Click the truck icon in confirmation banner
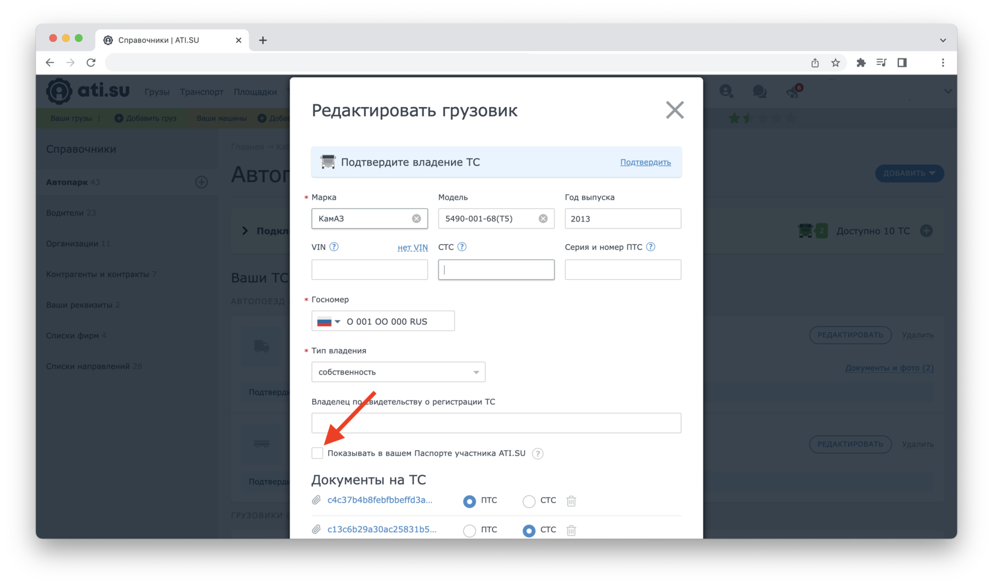The image size is (993, 586). [x=327, y=162]
